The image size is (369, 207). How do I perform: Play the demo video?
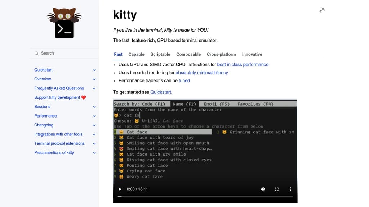[120, 189]
